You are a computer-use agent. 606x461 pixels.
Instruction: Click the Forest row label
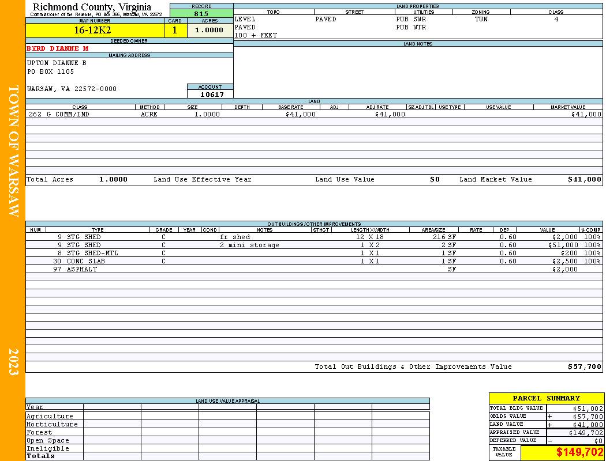(39, 432)
